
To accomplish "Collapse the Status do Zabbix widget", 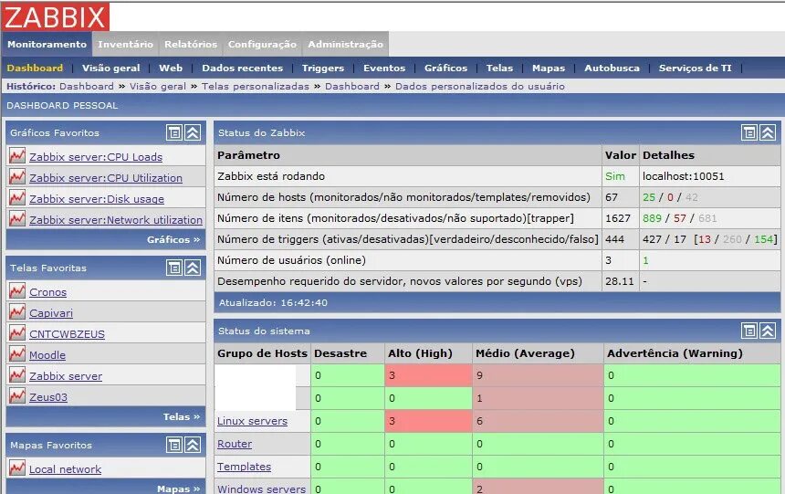I will 768,132.
